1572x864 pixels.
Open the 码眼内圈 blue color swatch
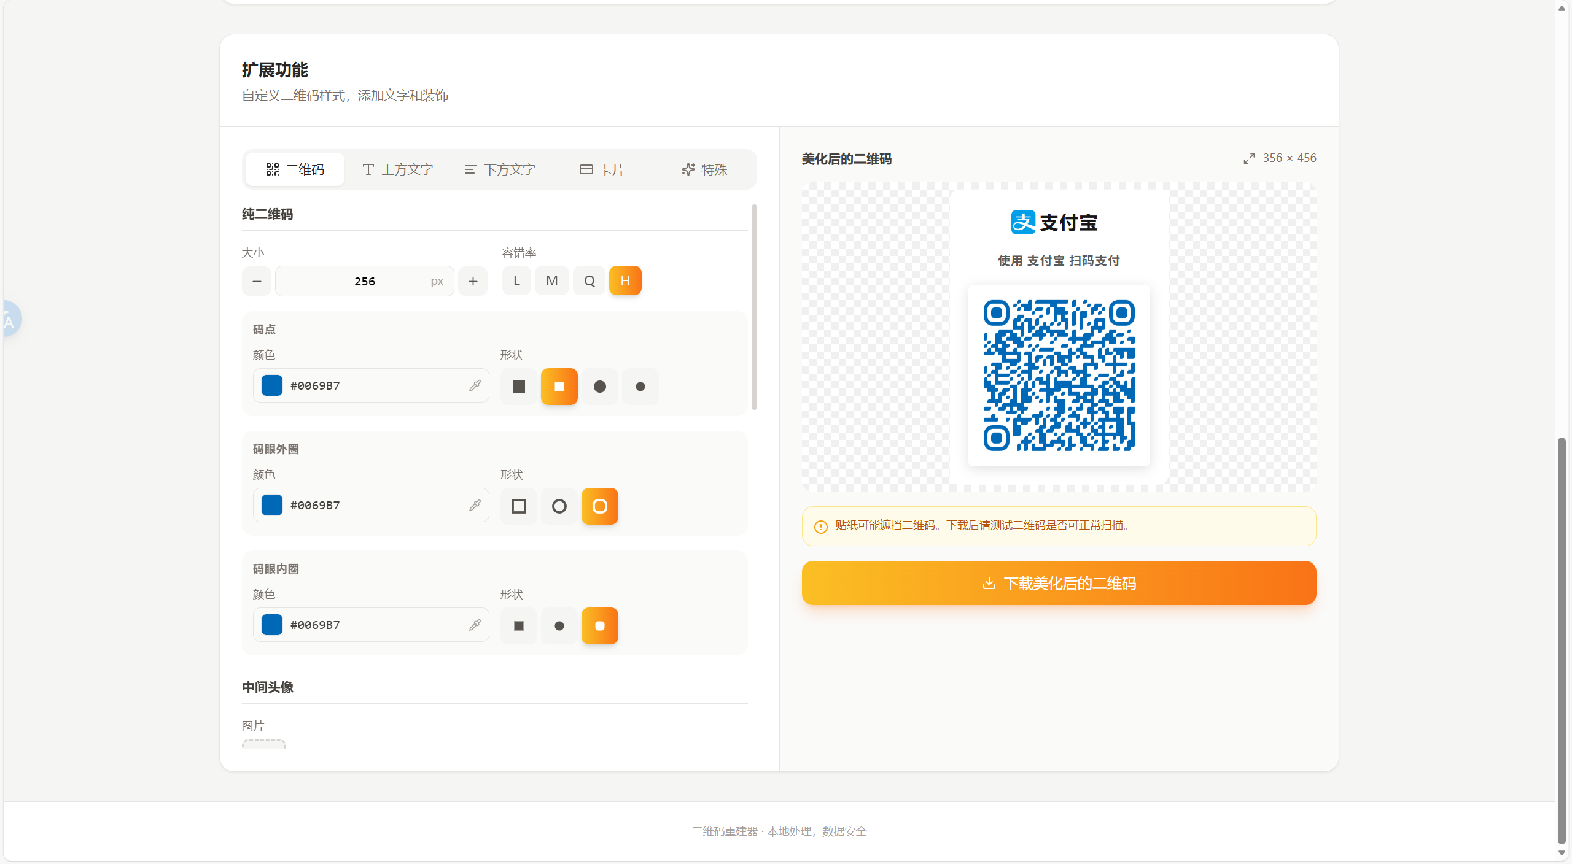coord(272,625)
